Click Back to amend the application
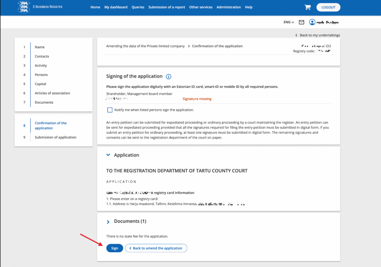Viewport: 381px width, 267px height. pos(156,248)
